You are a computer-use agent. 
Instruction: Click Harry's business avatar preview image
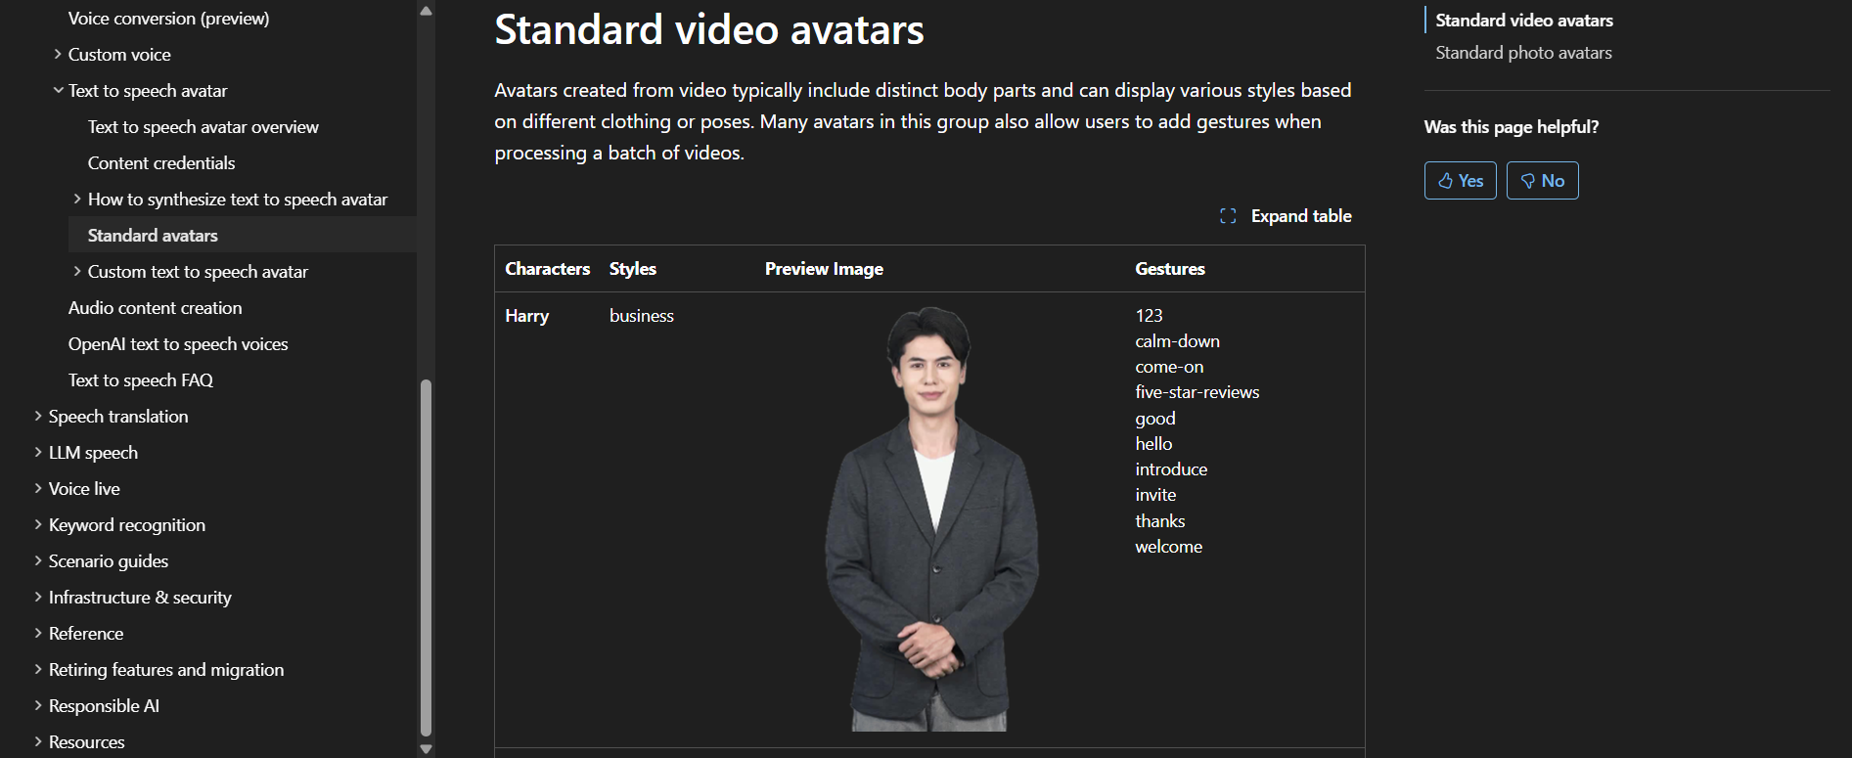tap(930, 518)
